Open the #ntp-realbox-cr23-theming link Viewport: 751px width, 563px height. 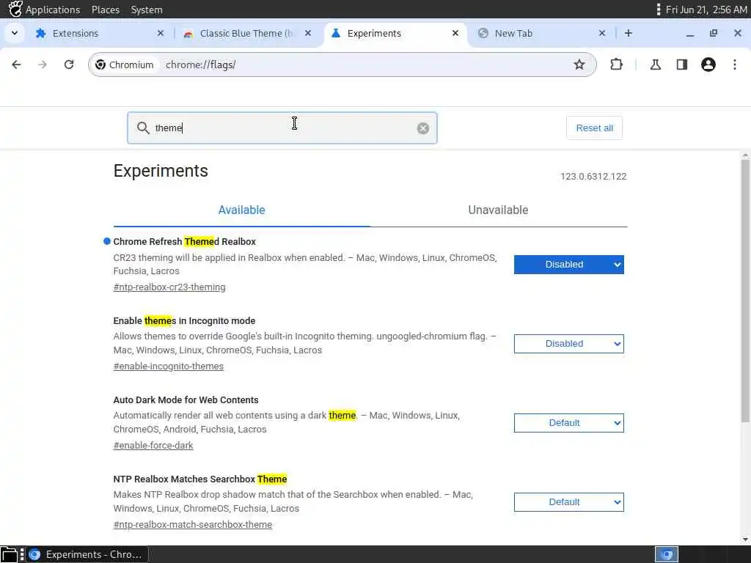[169, 287]
